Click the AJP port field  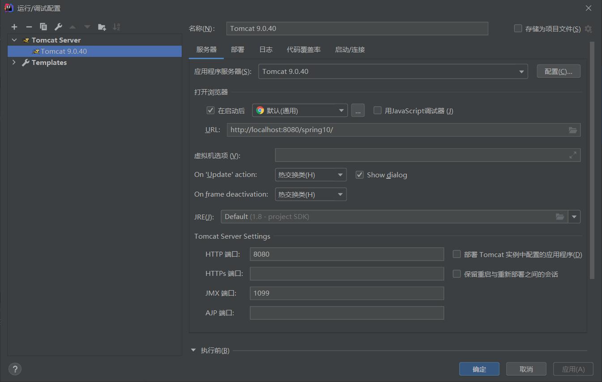(x=347, y=313)
